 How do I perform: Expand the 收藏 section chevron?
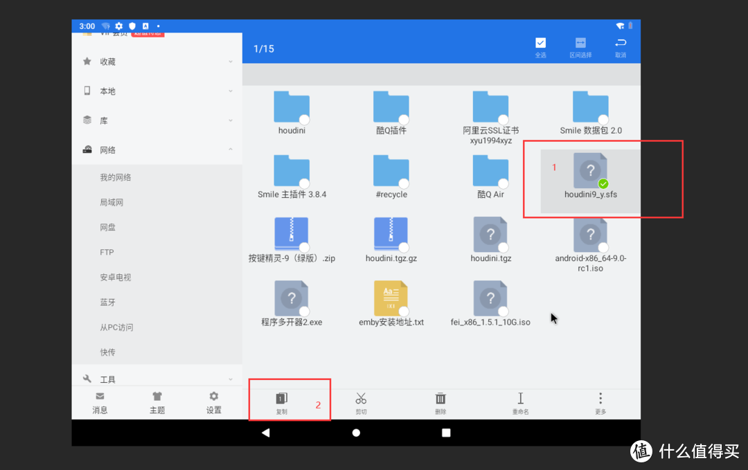click(x=231, y=62)
